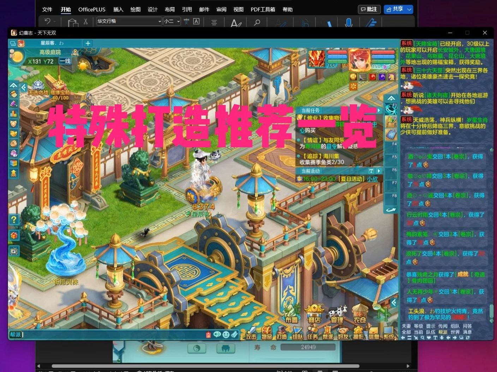The height and width of the screenshot is (372, 497).
Task: Click the Word horizontal scrollbar
Action: [205, 366]
